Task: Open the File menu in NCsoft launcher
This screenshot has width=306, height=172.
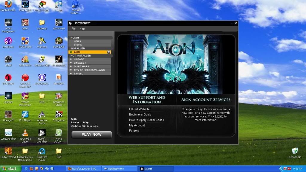Action: click(x=74, y=29)
